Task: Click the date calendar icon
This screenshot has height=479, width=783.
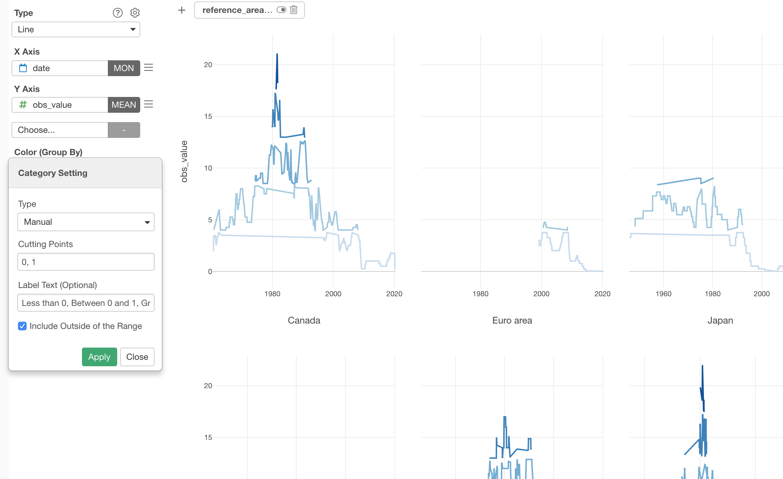Action: (x=23, y=68)
